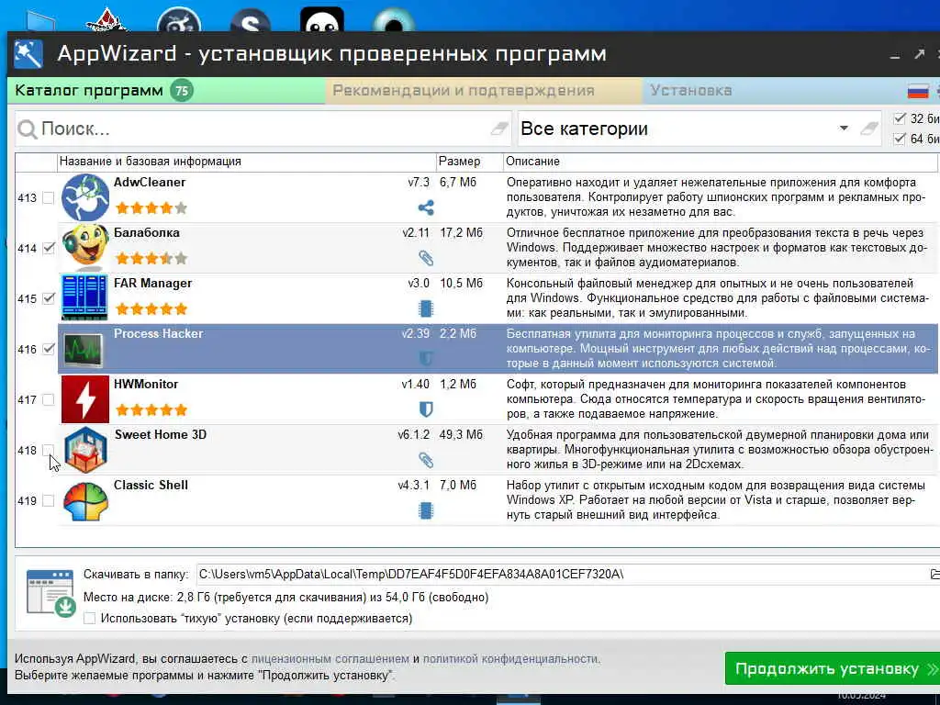Click the shield icon in Process Hacker row
The image size is (940, 705).
426,359
